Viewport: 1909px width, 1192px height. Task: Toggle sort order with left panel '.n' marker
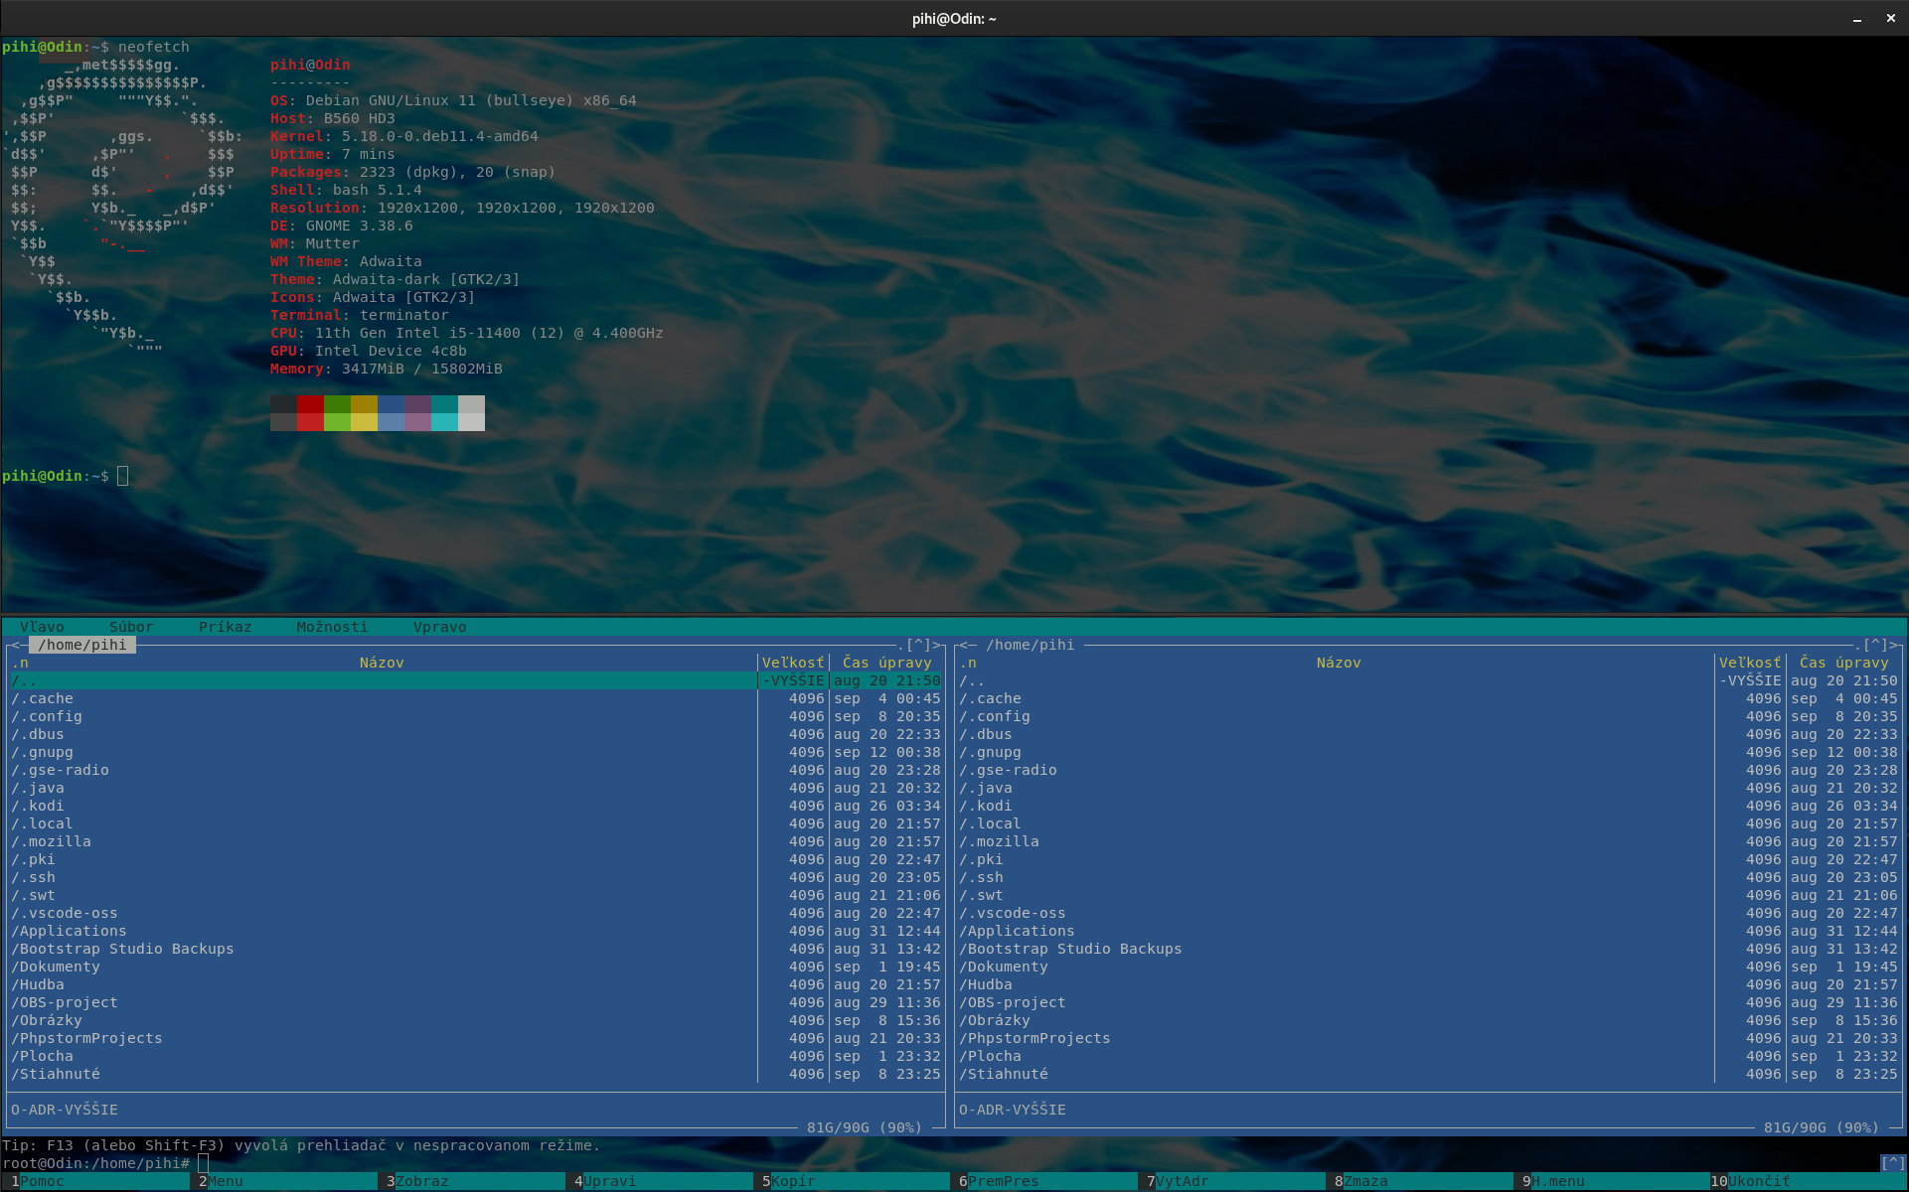pyautogui.click(x=20, y=663)
